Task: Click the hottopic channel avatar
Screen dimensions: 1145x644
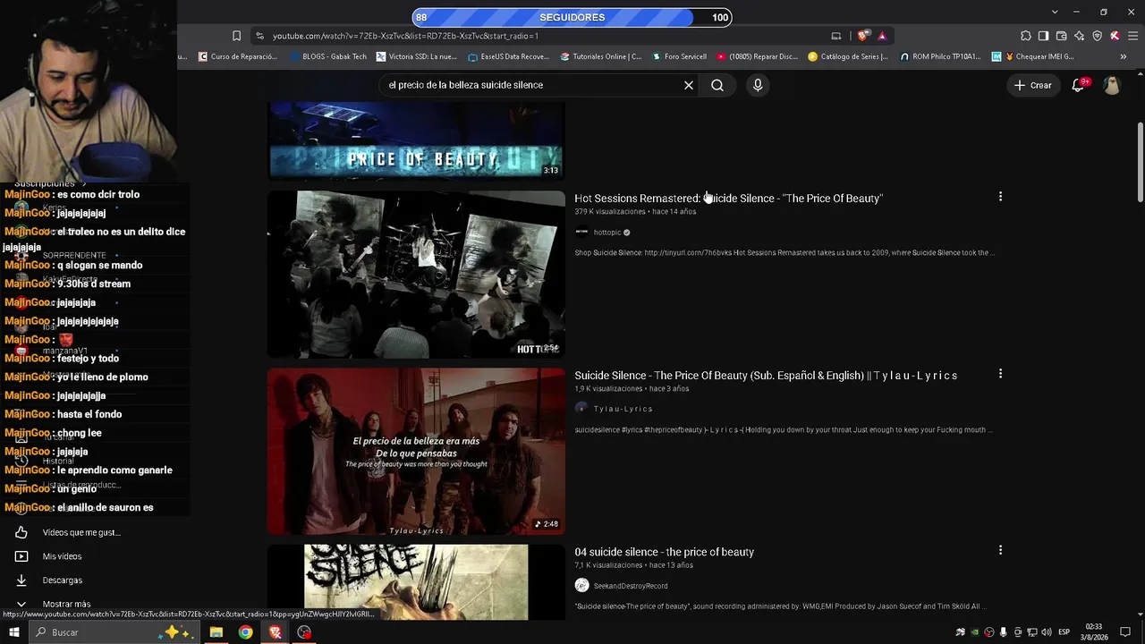Action: [x=581, y=233]
